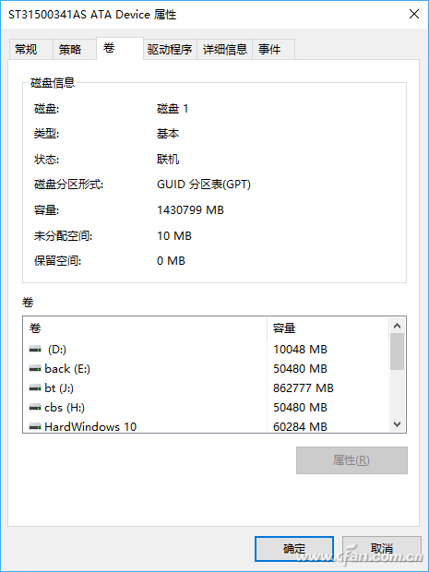Click the 属性(R) button
429x572 pixels.
(352, 460)
